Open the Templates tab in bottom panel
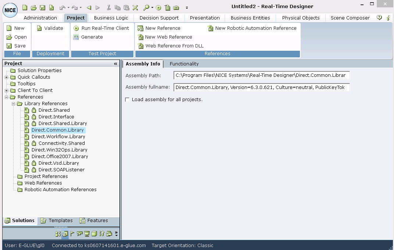This screenshot has width=394, height=250. coord(57,220)
